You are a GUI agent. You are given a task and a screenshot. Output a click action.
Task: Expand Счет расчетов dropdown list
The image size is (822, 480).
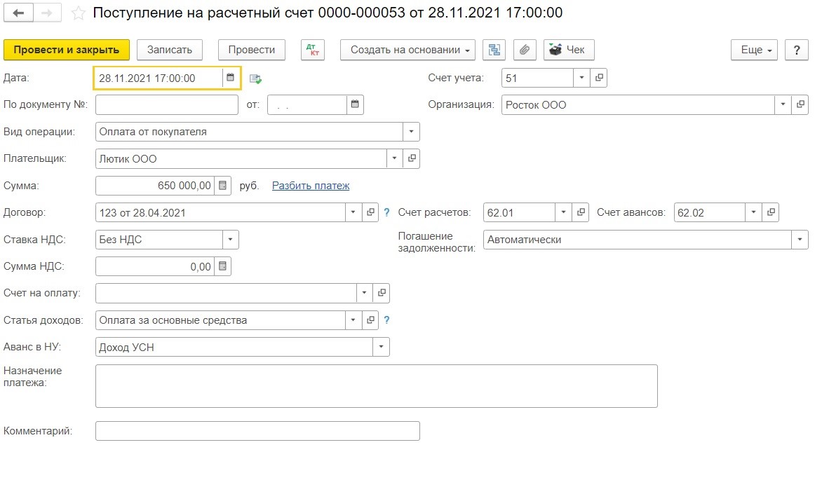[564, 212]
